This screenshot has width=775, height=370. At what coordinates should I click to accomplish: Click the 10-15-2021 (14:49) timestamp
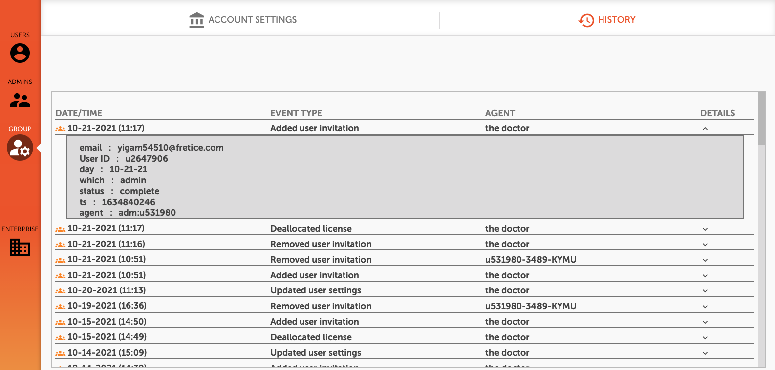coord(107,337)
